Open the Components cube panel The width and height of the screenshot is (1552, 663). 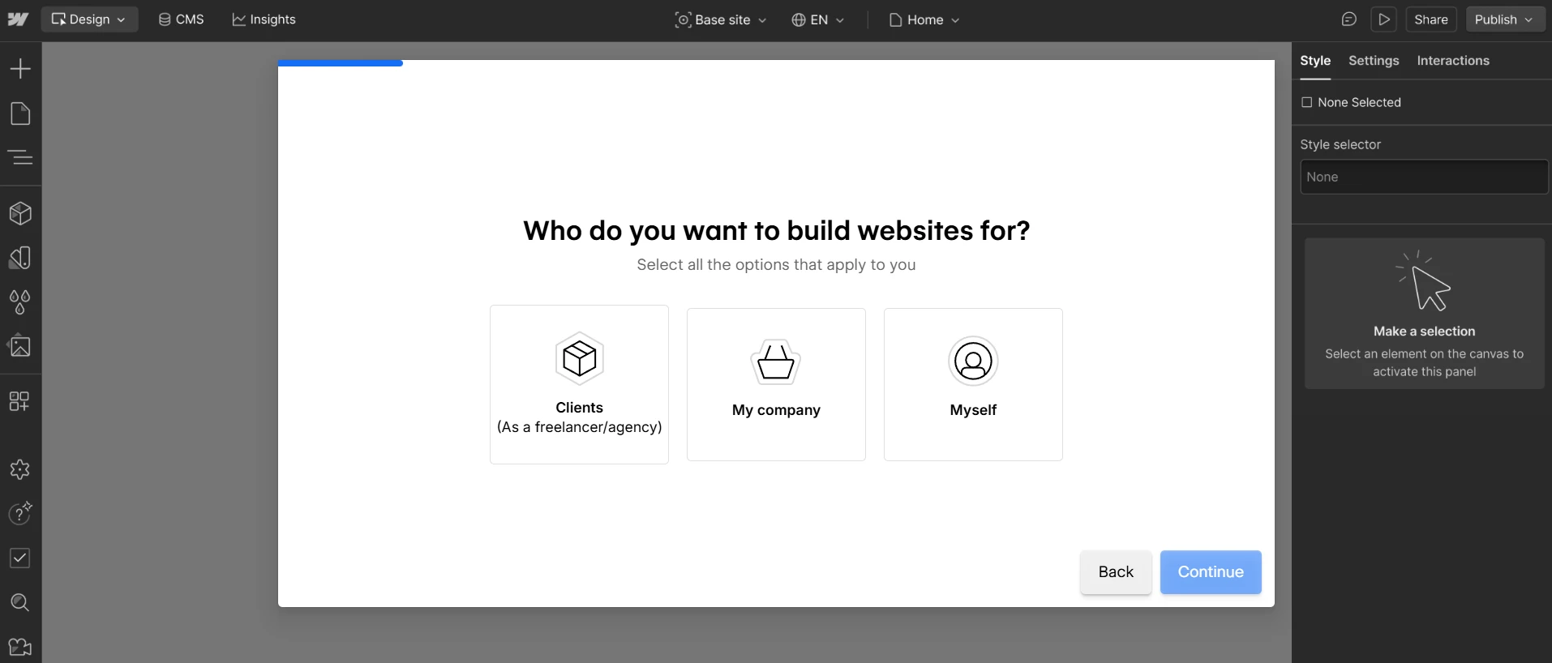click(x=20, y=213)
